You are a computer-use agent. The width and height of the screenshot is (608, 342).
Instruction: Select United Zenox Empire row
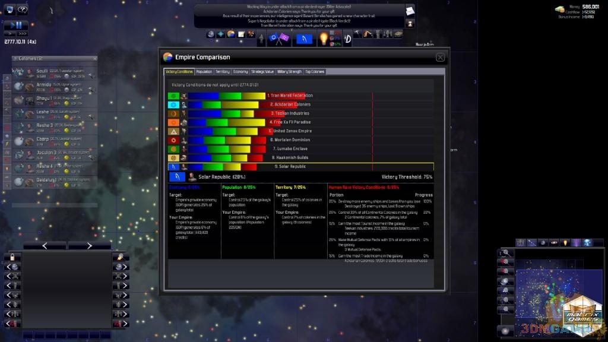tap(301, 131)
